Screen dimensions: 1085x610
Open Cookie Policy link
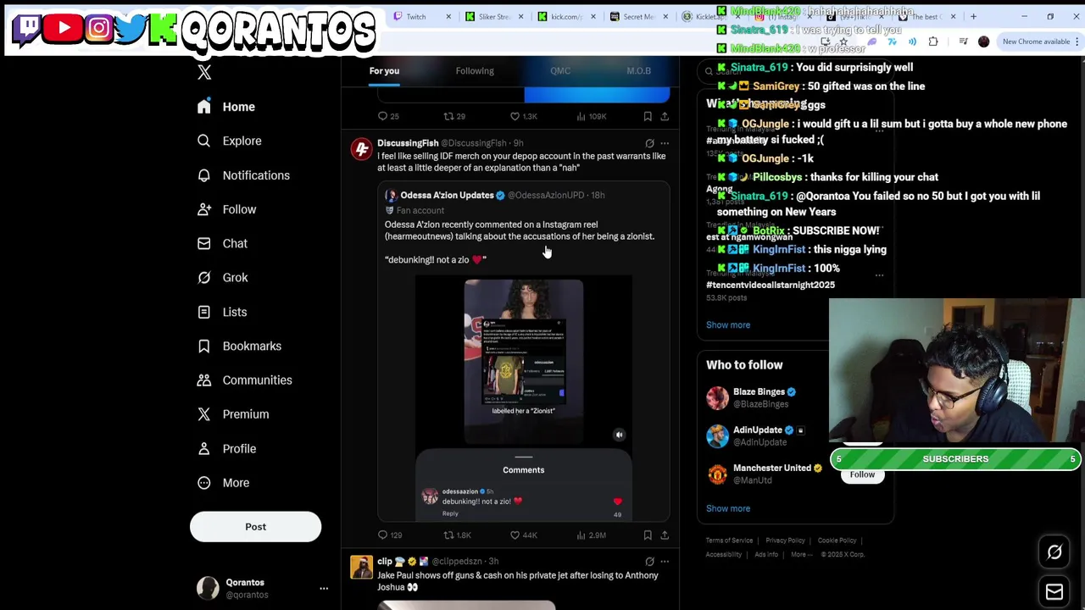tap(837, 541)
